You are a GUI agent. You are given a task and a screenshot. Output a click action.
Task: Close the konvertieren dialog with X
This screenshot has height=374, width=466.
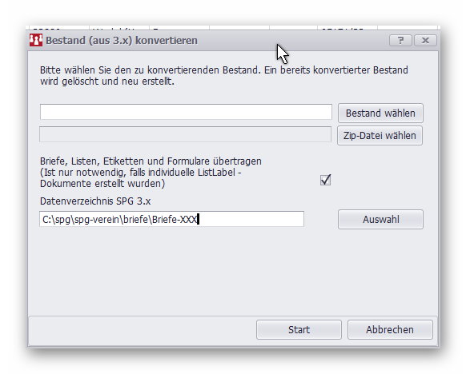(425, 40)
